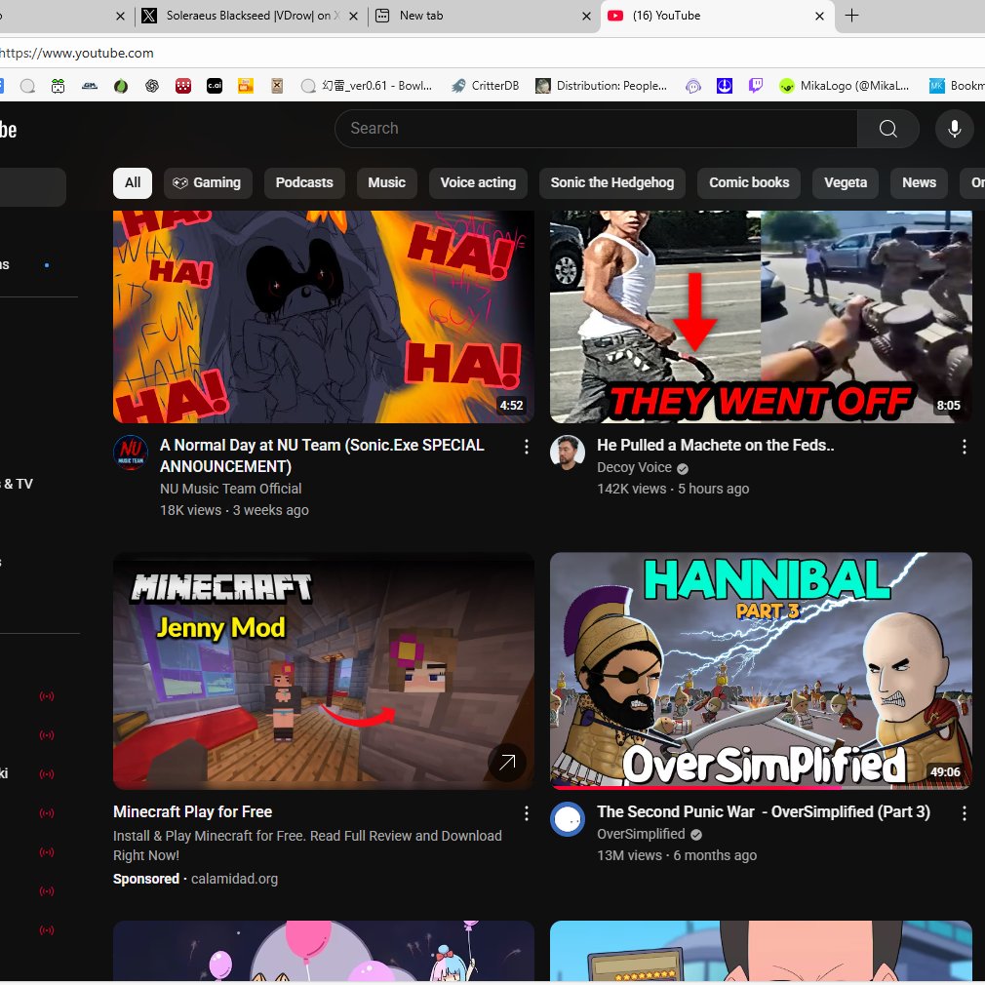Play the Sonic.Exe HA! HA! thumbnail
Screen dimensions: 985x985
tap(324, 317)
